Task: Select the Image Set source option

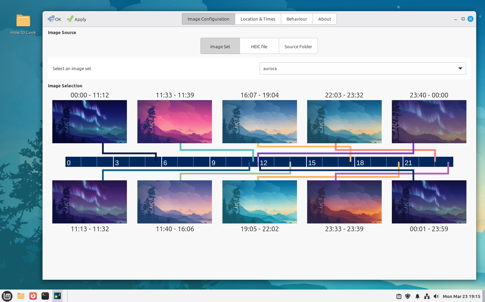Action: point(220,46)
